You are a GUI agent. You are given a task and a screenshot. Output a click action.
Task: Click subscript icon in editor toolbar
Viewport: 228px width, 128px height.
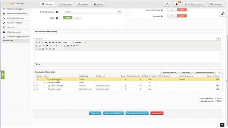pyautogui.click(x=47, y=49)
